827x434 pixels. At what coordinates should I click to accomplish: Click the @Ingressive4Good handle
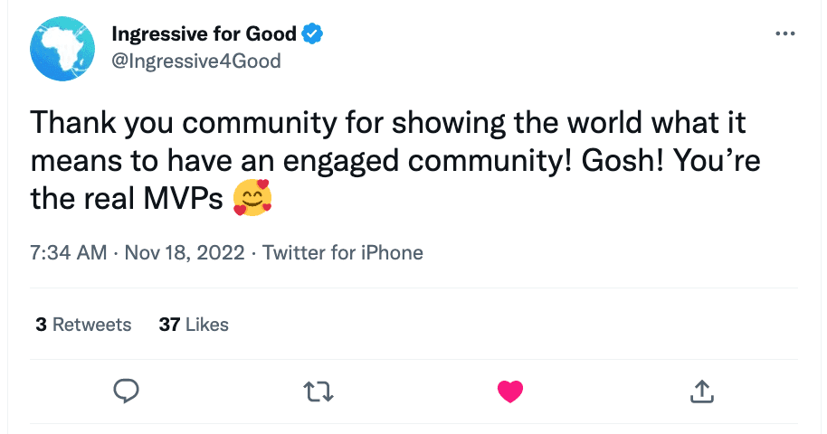click(x=195, y=61)
